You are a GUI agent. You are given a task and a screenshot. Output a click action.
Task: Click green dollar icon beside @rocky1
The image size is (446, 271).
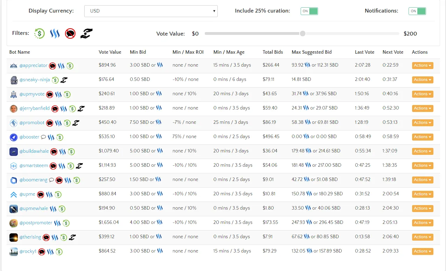click(59, 251)
